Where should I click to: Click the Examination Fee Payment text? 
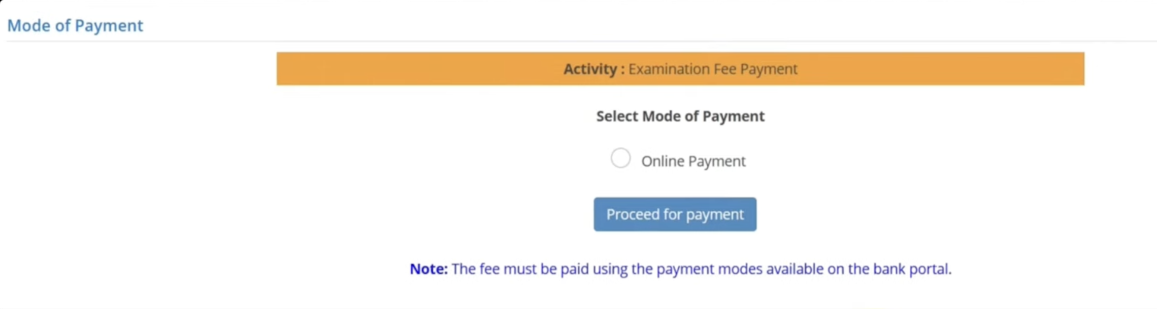click(713, 69)
